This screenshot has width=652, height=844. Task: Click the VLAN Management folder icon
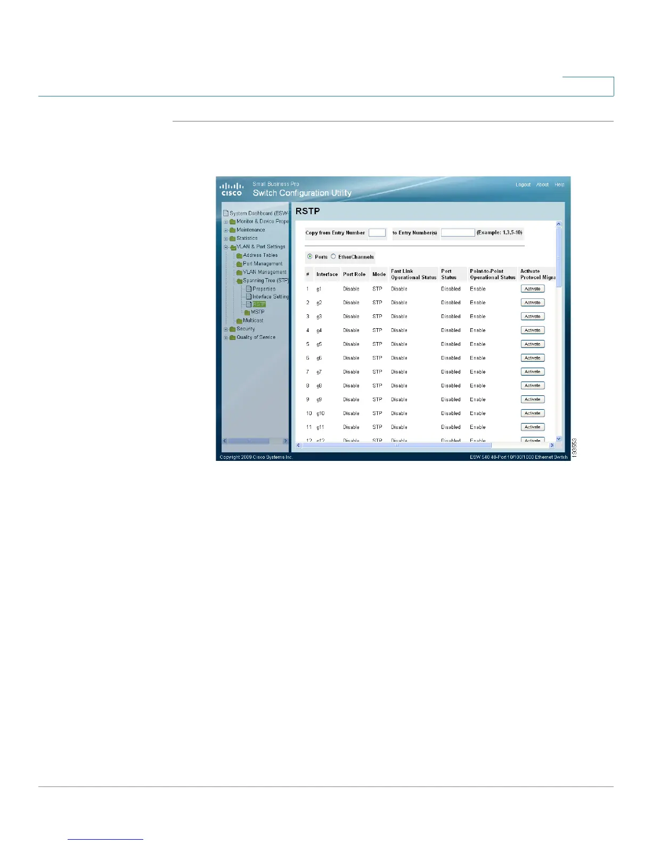[x=239, y=272]
